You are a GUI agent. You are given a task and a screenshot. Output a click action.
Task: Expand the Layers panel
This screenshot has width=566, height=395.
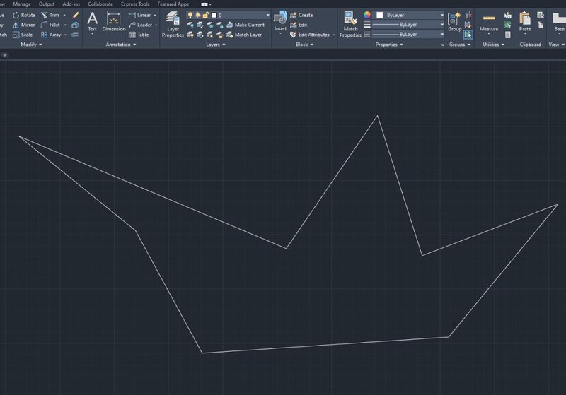(x=216, y=45)
